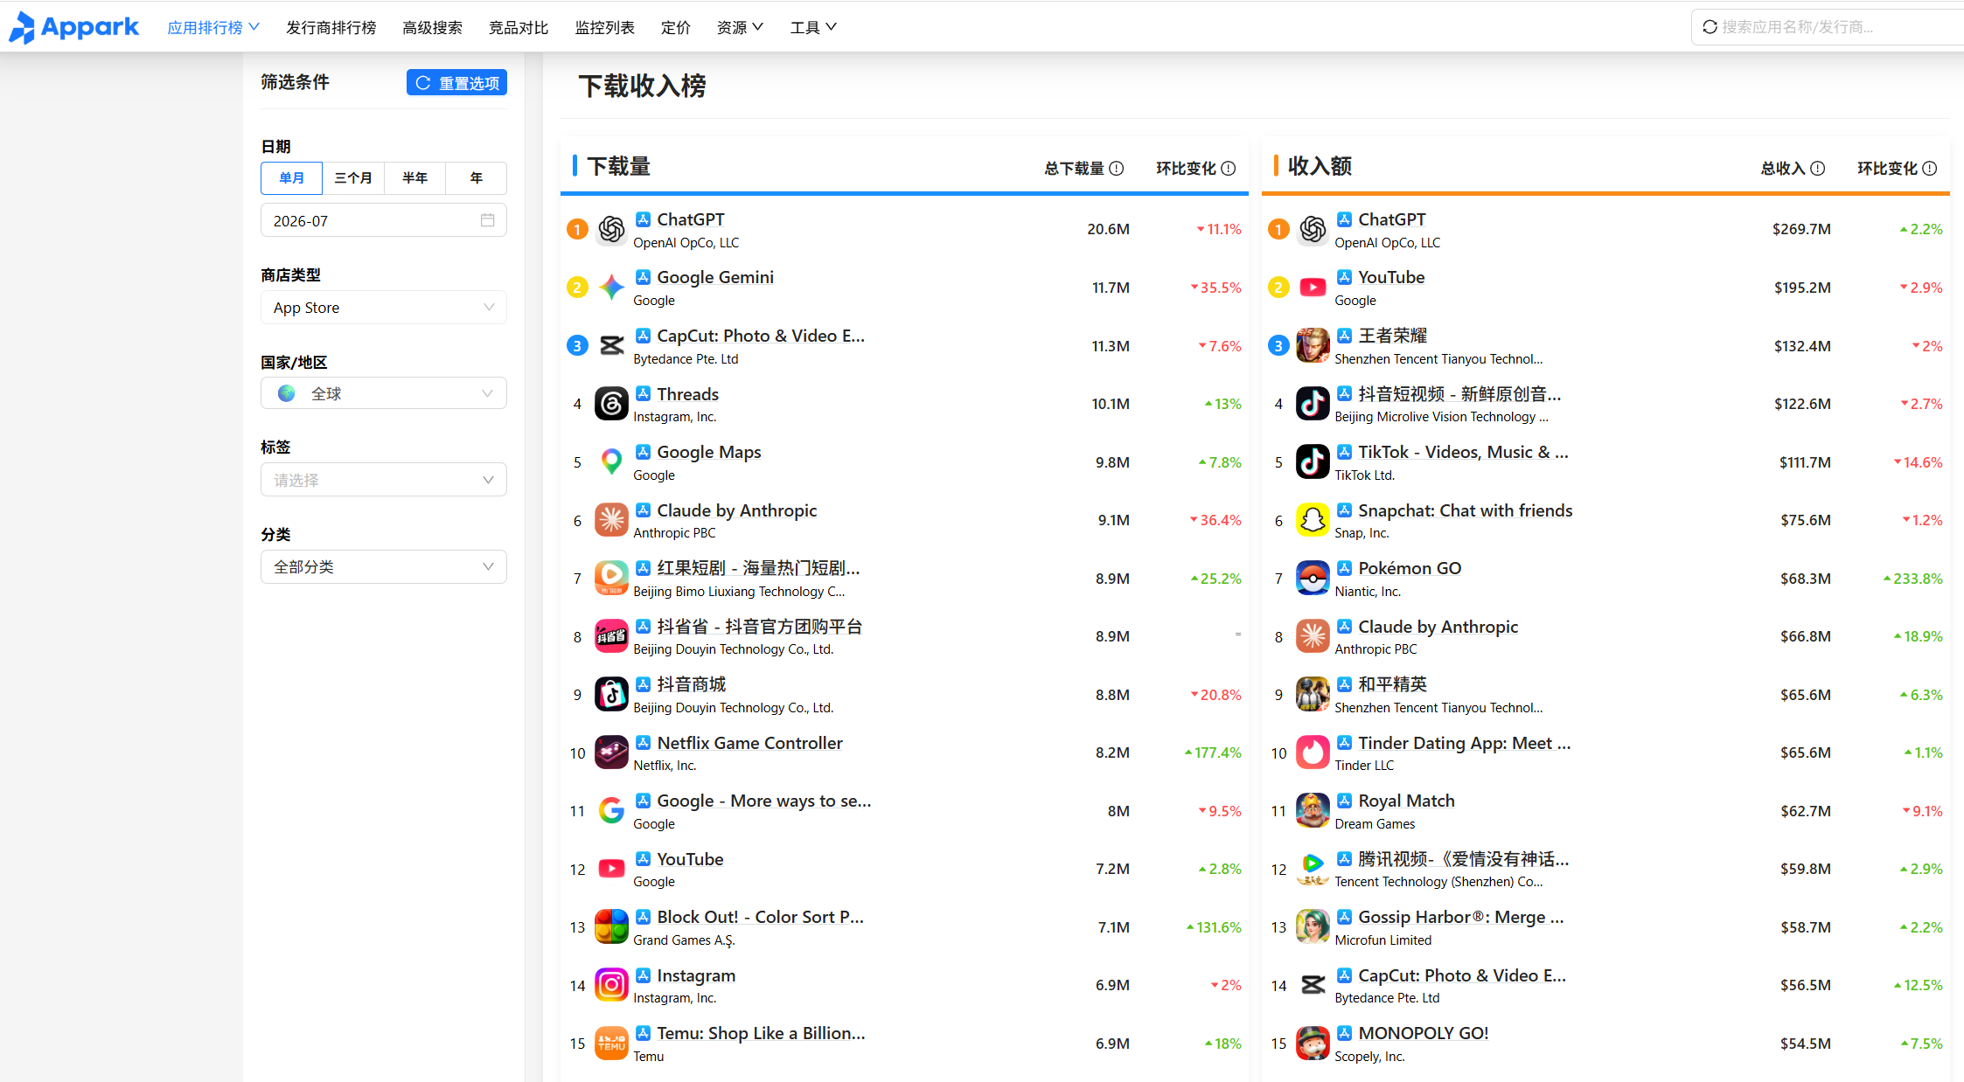This screenshot has height=1082, width=1964.
Task: Open ChatGPT app icon in downloads list
Action: [x=611, y=229]
